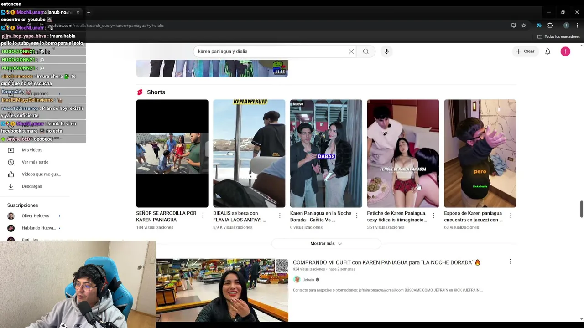Click the magnifying glass search button
Image resolution: width=584 pixels, height=328 pixels.
pos(366,51)
